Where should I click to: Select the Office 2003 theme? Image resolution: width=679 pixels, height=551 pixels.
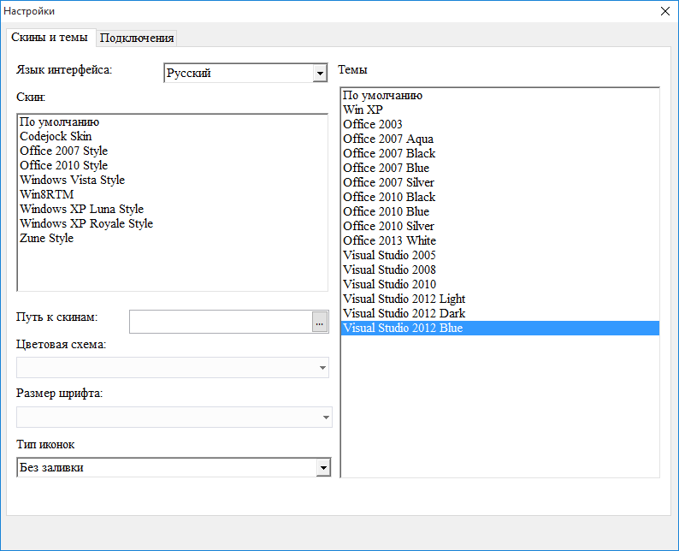coord(372,124)
